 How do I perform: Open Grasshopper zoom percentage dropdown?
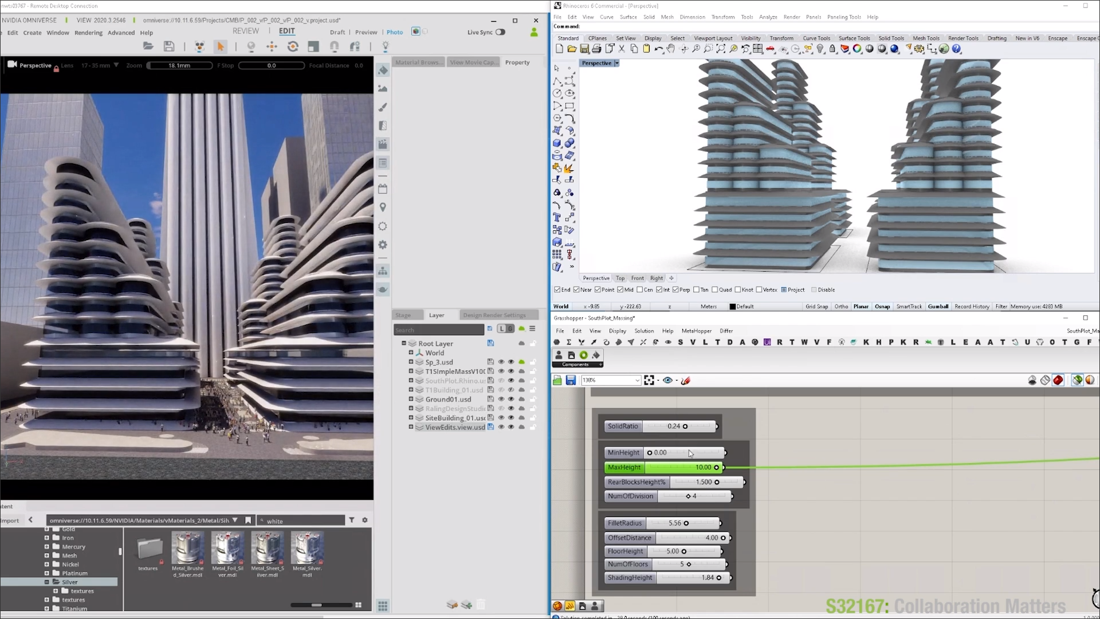click(x=637, y=381)
